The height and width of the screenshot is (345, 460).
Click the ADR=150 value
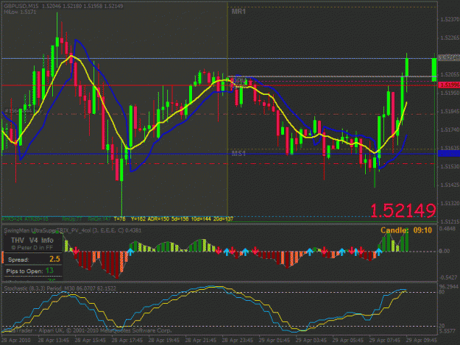pos(158,219)
